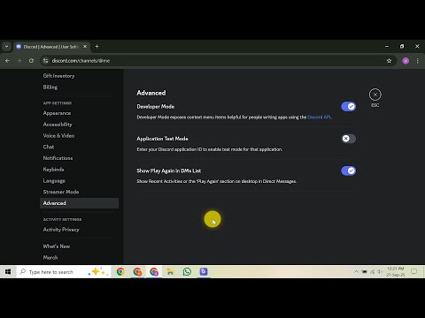Select the Discord Advanced browser tab

point(51,47)
